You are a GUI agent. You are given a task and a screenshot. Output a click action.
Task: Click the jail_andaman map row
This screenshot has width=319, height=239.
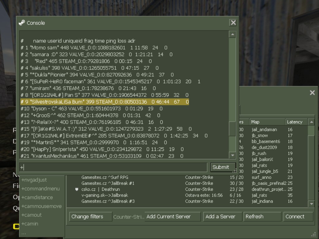coord(264,129)
